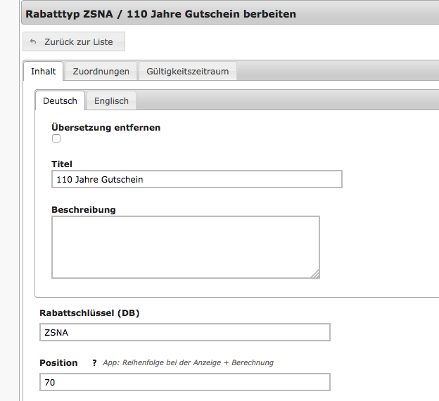Screen dimensions: 439x401
Task: Select the Inhalt tab
Action: [44, 72]
